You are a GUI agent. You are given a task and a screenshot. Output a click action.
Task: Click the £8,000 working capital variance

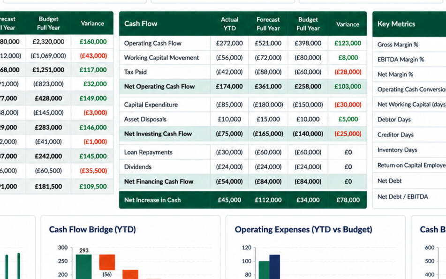[x=348, y=58]
